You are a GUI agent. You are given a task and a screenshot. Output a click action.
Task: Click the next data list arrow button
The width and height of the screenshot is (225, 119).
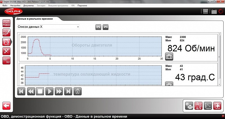(105, 27)
